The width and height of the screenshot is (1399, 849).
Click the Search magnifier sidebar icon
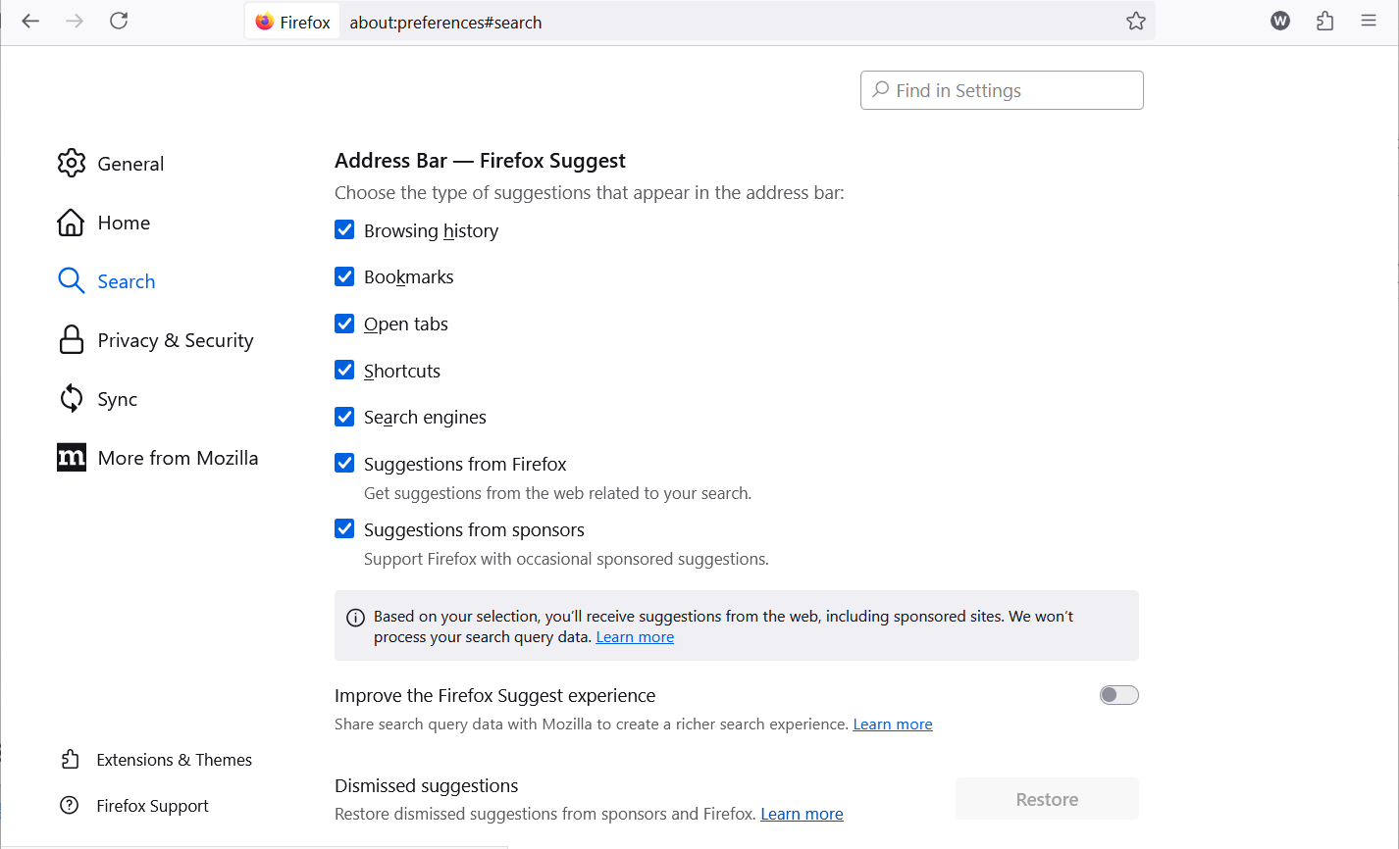tap(72, 280)
